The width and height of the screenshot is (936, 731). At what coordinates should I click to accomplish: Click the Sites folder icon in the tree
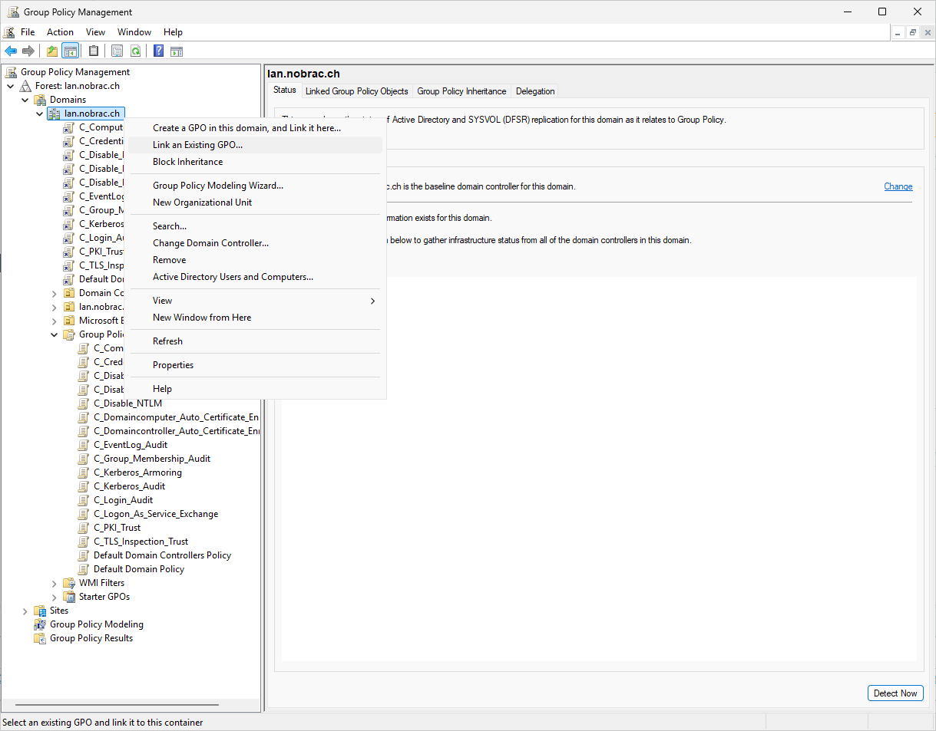pos(40,611)
